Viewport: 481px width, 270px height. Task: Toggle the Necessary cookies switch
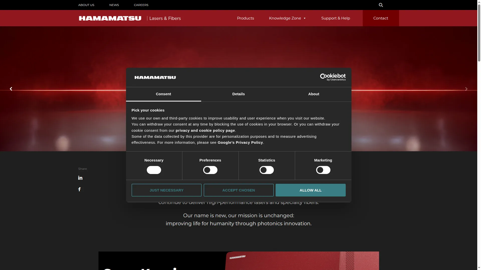tap(154, 170)
